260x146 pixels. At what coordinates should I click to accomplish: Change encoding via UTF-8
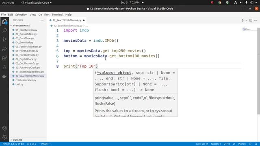(227, 144)
